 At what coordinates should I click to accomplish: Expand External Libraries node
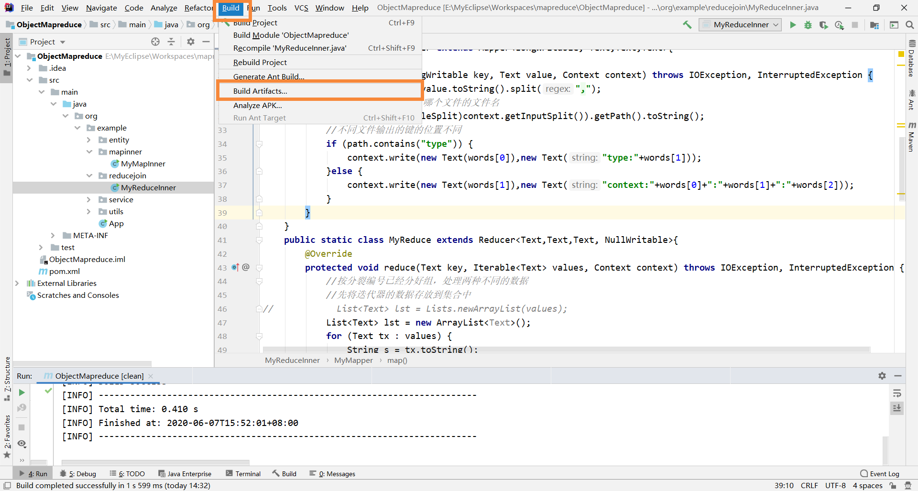pyautogui.click(x=17, y=283)
